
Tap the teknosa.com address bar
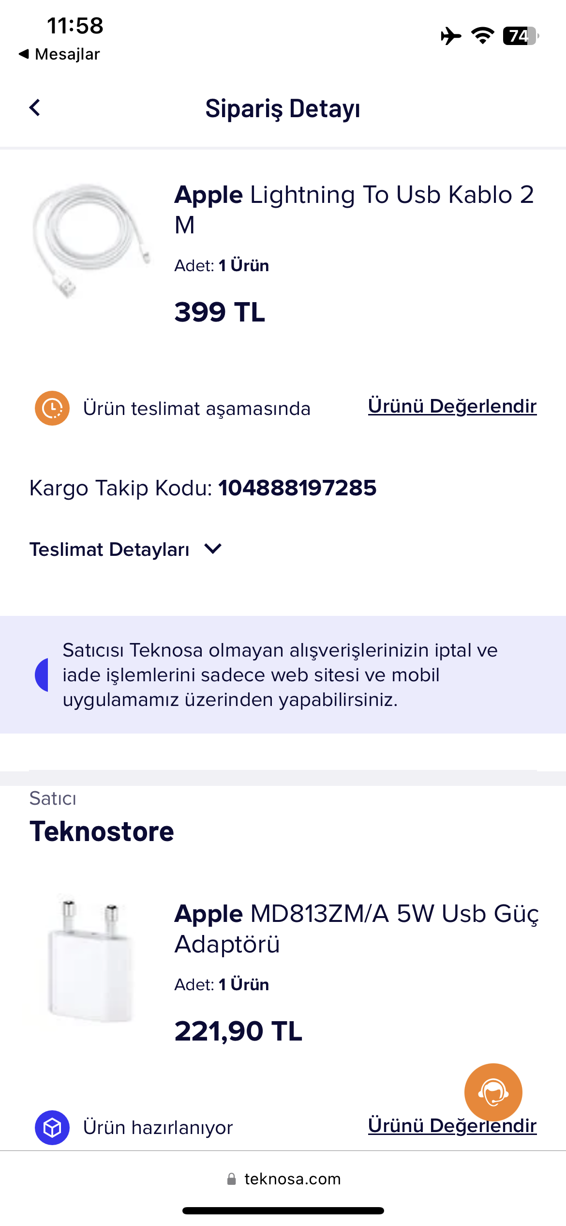283,1179
